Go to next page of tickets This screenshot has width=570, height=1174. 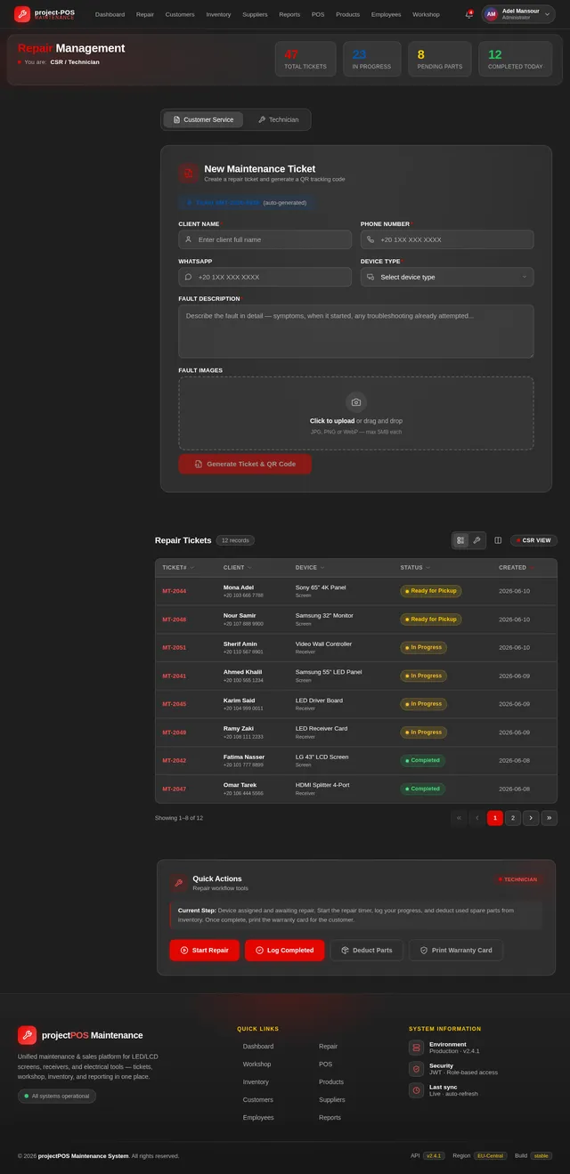(531, 818)
